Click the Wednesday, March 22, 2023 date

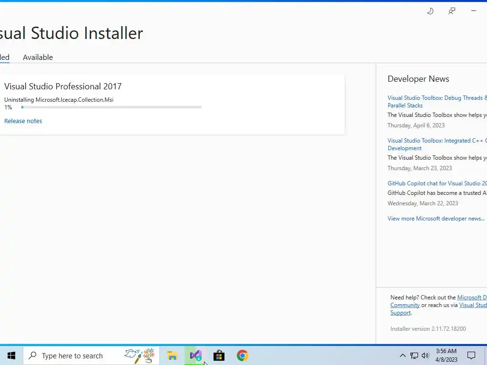[423, 203]
